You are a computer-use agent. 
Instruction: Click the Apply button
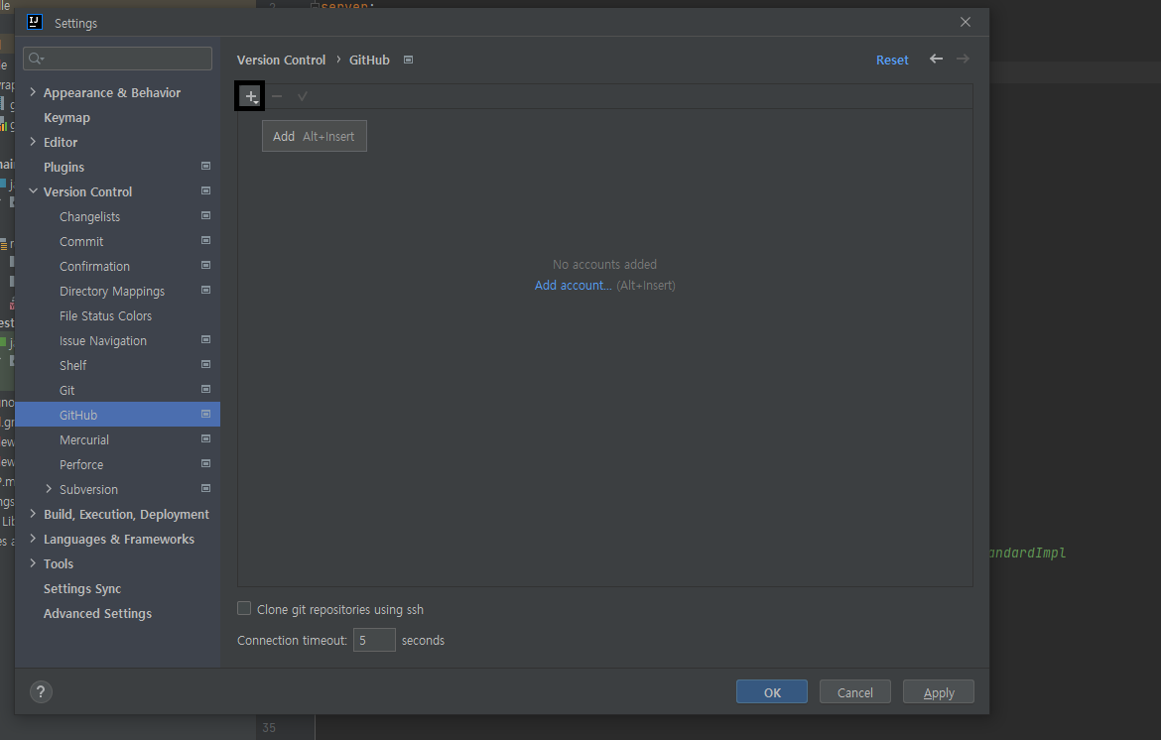[x=938, y=692]
